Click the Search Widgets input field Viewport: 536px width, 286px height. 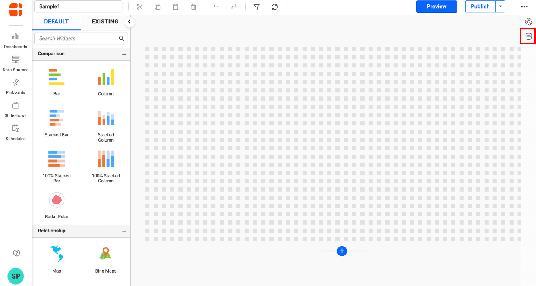point(76,38)
